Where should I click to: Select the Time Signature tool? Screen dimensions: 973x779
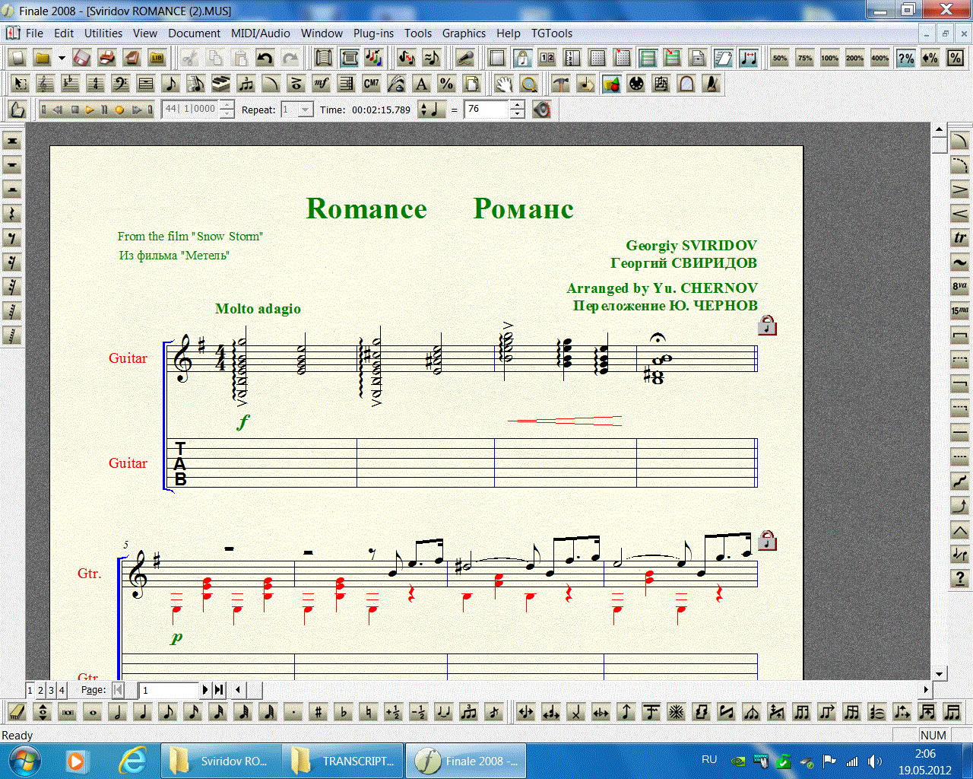click(96, 84)
